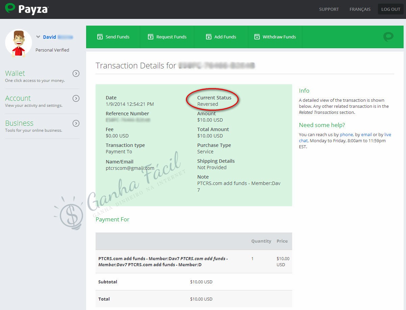Click the Payza P emblem in green bar
The height and width of the screenshot is (310, 406).
388,37
